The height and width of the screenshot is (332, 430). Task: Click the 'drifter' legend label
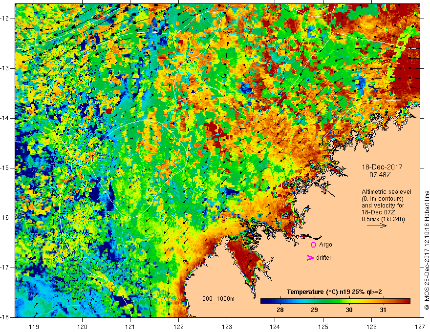[323, 258]
